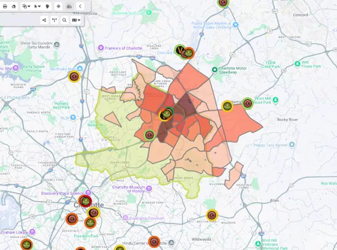Open the map search magnifier
The width and height of the screenshot is (337, 250).
64,20
